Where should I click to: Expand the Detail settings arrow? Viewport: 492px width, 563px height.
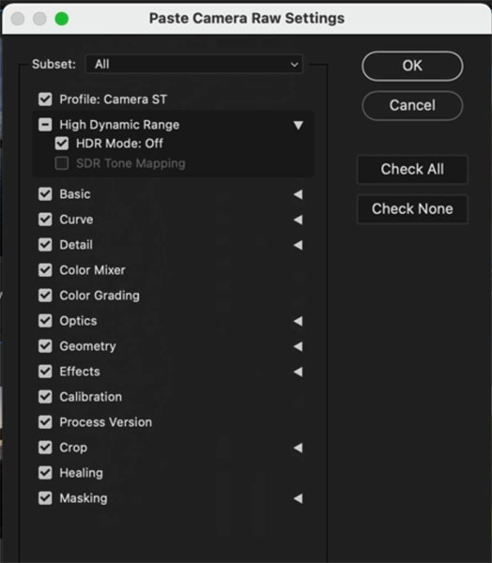(x=298, y=245)
